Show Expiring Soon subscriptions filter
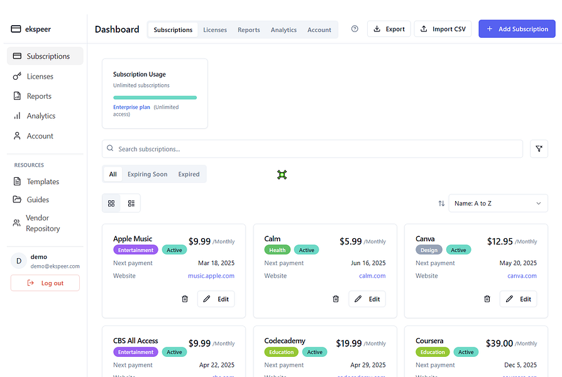Viewport: 562px width, 377px height. click(147, 174)
